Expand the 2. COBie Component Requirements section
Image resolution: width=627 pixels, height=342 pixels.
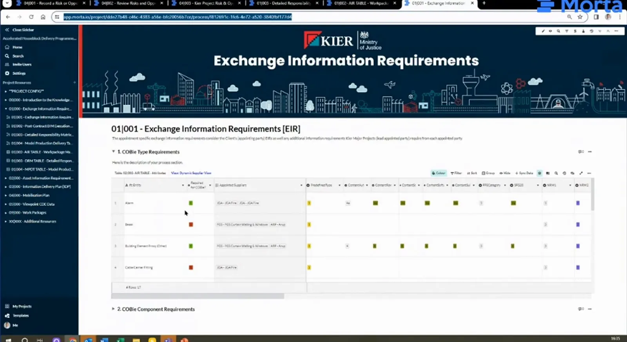[113, 309]
